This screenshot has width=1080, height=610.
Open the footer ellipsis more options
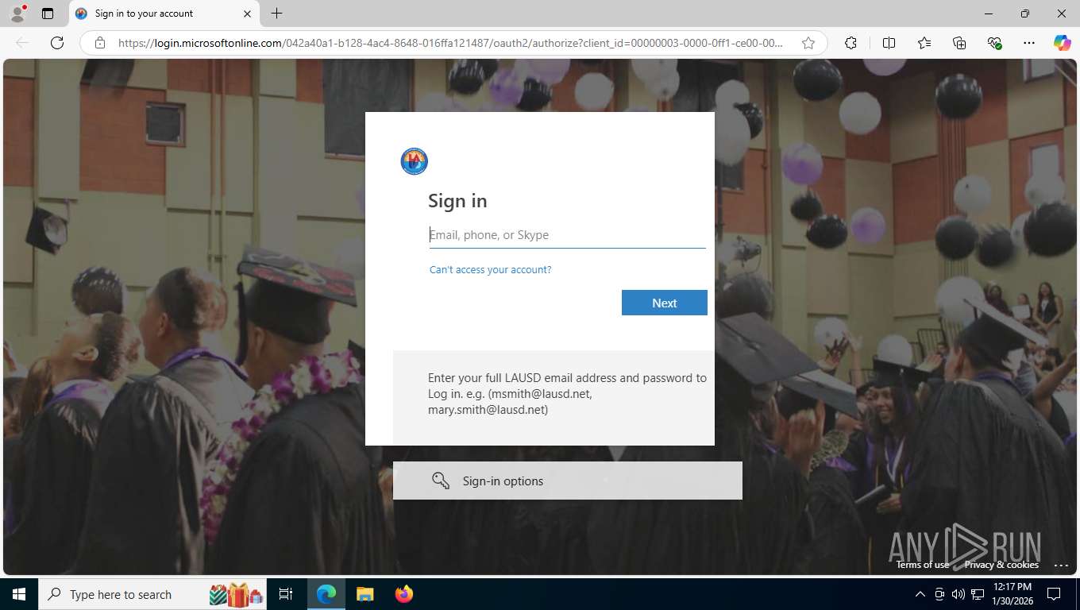coord(1061,565)
